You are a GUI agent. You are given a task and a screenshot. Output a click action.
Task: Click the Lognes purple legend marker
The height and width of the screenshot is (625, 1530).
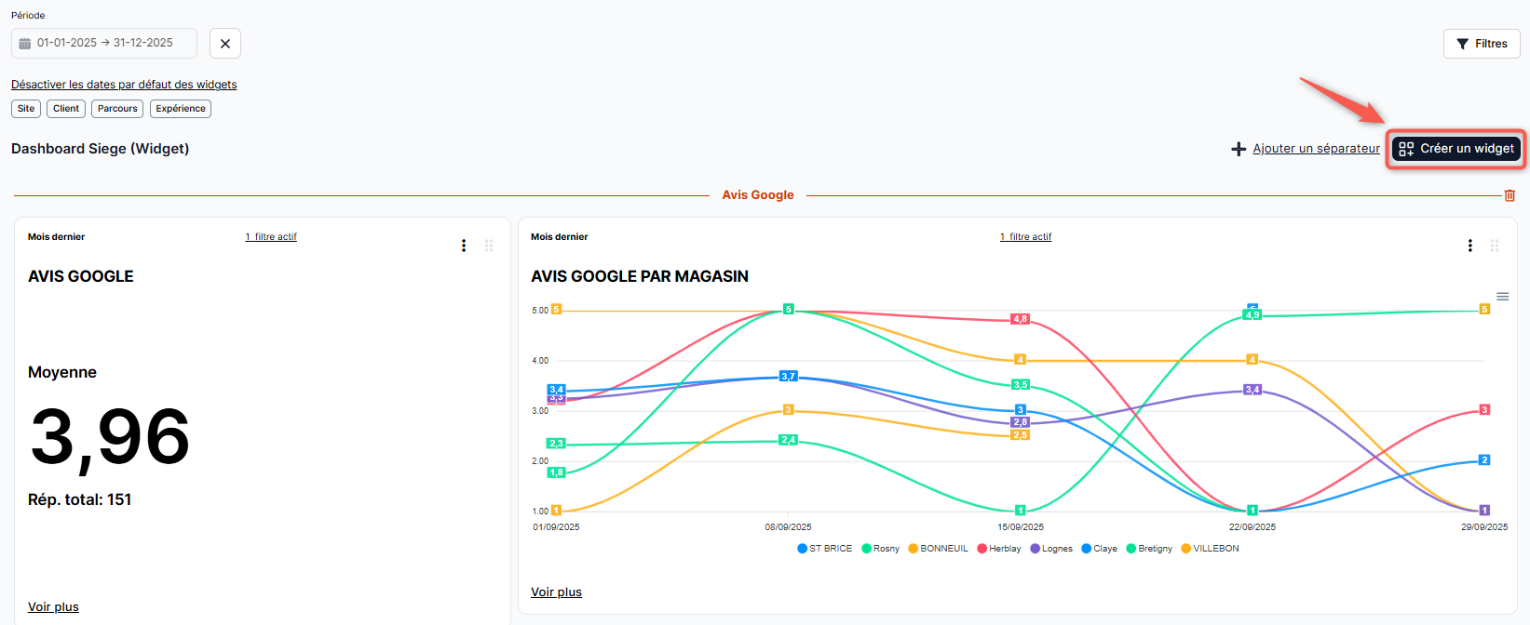1035,549
